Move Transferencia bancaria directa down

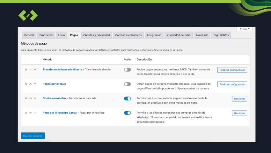click(x=35, y=69)
